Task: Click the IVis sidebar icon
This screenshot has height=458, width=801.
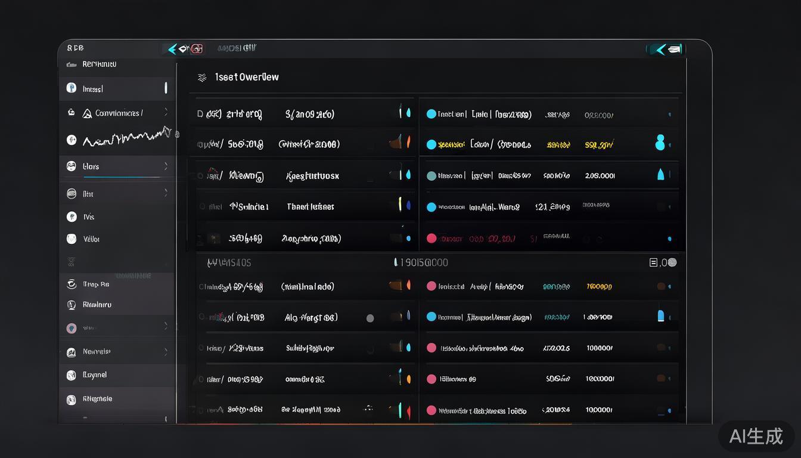Action: point(72,217)
